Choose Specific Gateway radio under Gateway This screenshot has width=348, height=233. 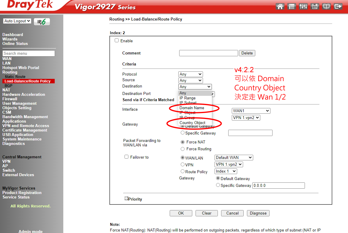coord(183,133)
